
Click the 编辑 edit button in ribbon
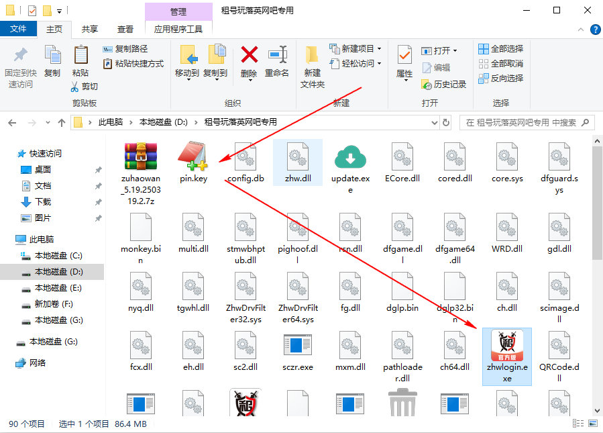(436, 68)
